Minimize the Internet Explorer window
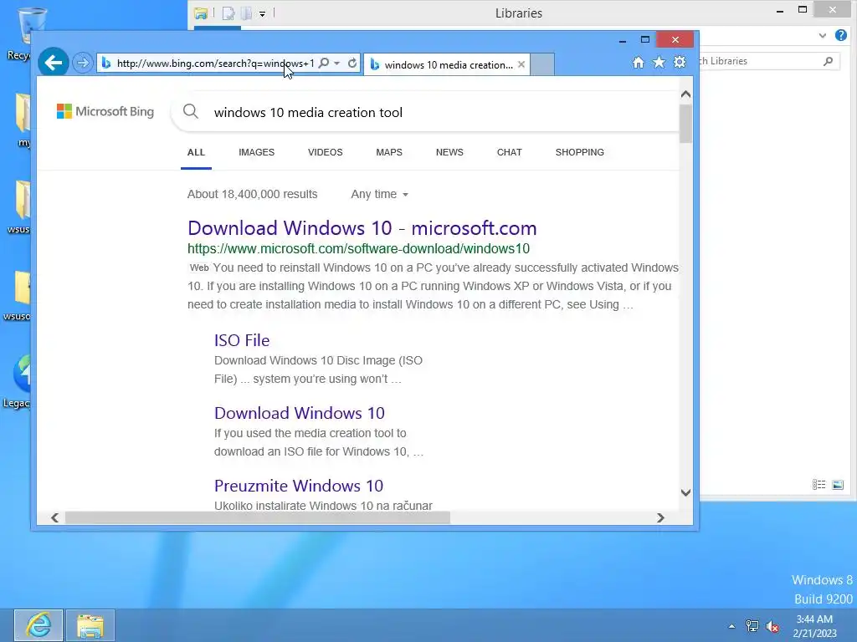This screenshot has width=857, height=642. tap(622, 40)
